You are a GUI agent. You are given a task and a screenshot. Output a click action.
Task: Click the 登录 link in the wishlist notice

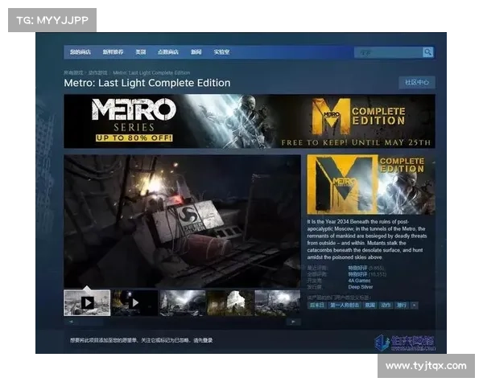tap(208, 340)
